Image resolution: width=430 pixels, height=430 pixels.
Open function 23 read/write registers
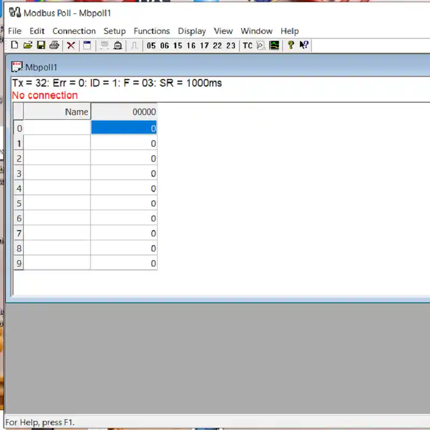pyautogui.click(x=231, y=46)
